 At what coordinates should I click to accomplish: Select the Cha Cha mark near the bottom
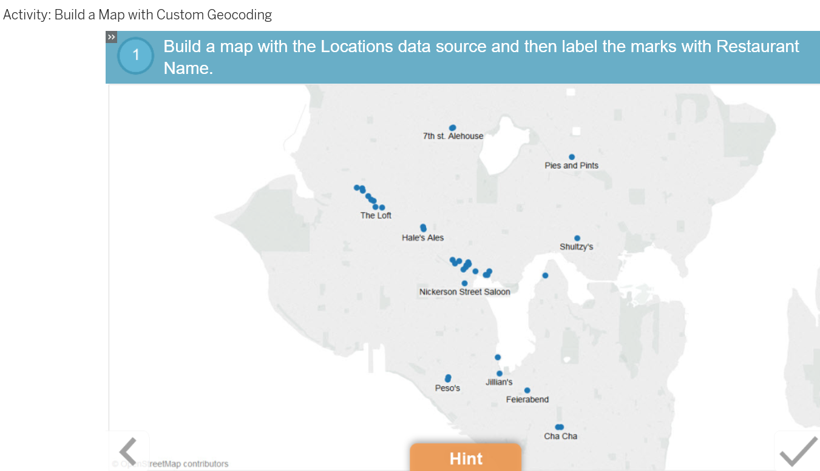point(559,427)
